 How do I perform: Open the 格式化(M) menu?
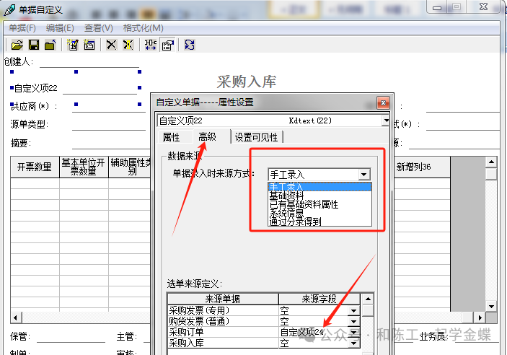144,28
